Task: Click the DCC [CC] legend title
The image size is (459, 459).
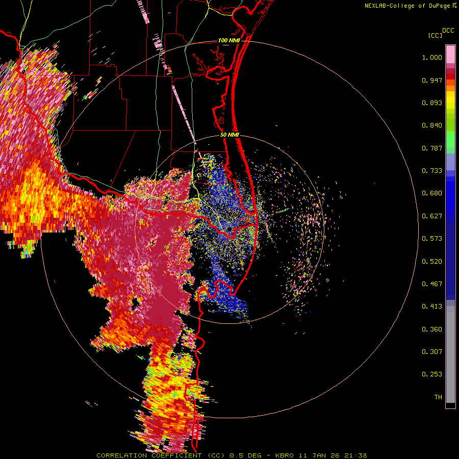Action: click(x=441, y=33)
